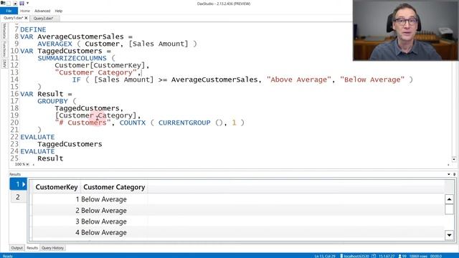This screenshot has height=258, width=459.
Task: Click TaggedCustomers on line 23
Action: click(x=70, y=144)
